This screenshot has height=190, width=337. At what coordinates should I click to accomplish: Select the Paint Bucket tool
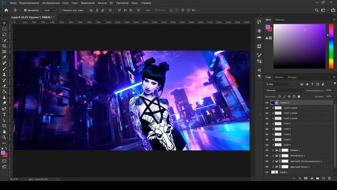pos(4,91)
